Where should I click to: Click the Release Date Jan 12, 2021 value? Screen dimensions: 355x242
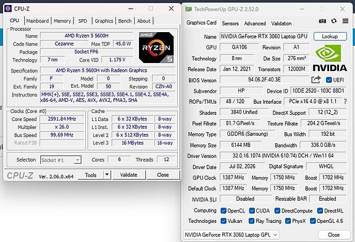[236, 69]
